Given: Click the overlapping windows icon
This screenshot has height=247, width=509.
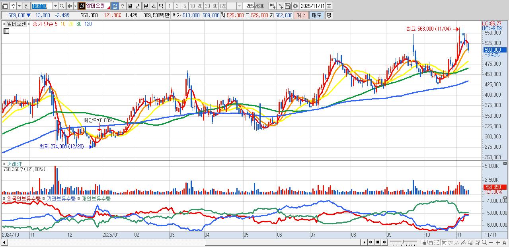Looking at the screenshot, I should click(430, 242).
